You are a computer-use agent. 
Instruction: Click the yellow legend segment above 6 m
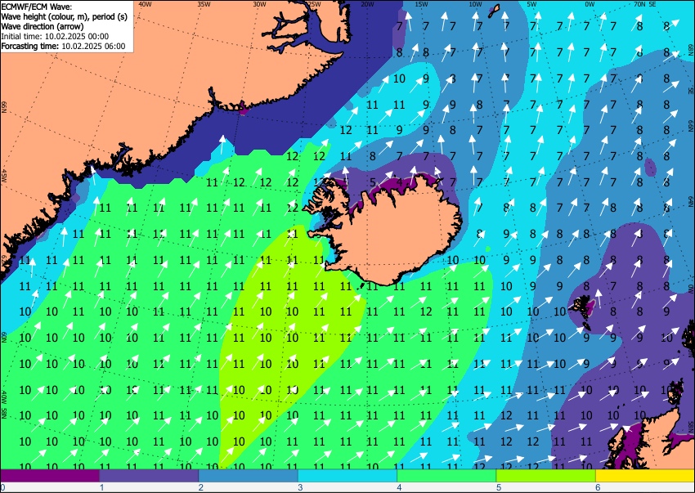point(645,476)
